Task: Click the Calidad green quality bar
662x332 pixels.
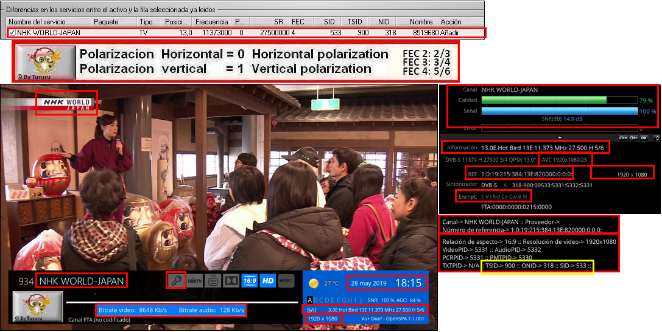Action: [x=560, y=100]
